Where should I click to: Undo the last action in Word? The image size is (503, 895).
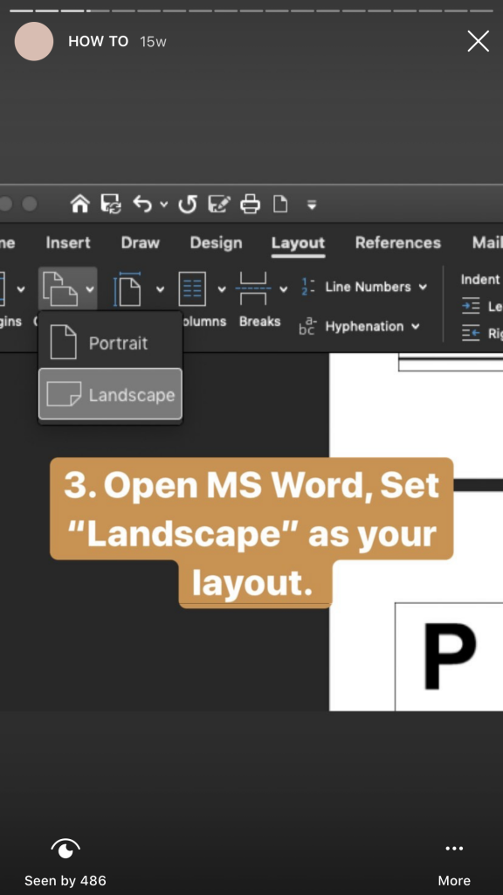142,204
